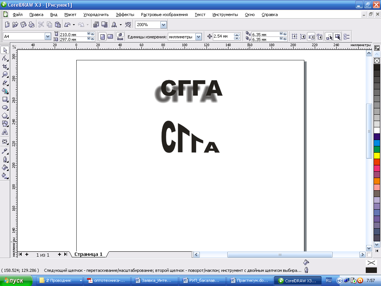This screenshot has height=286, width=381.
Task: Click the No Color X swatch
Action: point(377,61)
